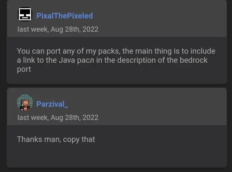Click the "Thanks man, copy that" reply
Viewport: 232px width, 172px height.
[56, 139]
